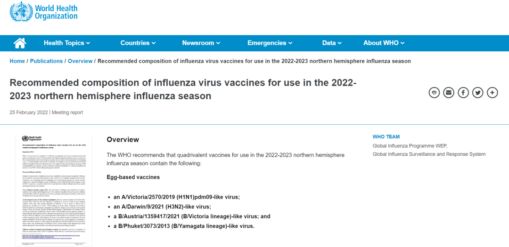Open more sharing options plus icon
Viewport: 509px width, 247px height.
493,92
